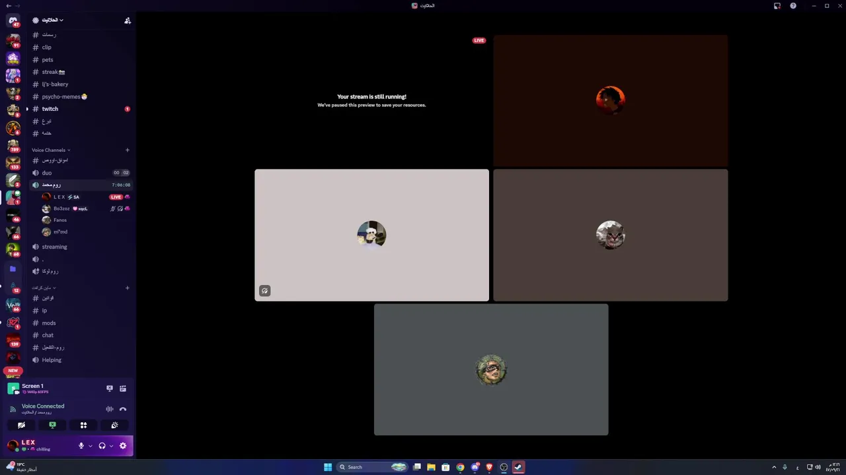The height and width of the screenshot is (475, 846).
Task: Join the streaming voice channel
Action: [x=81, y=247]
